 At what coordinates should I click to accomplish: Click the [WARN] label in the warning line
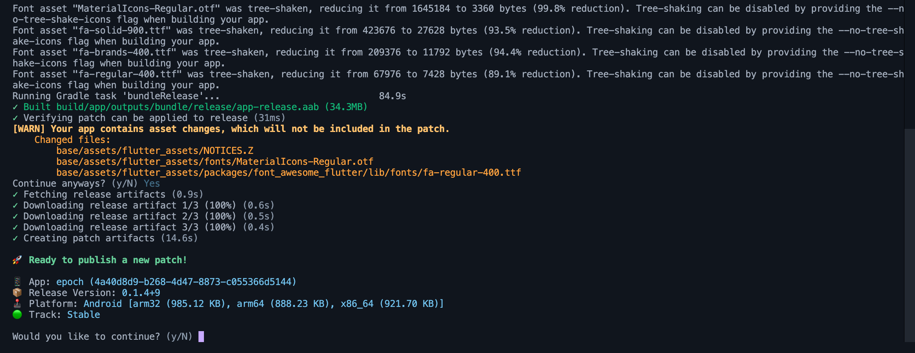pyautogui.click(x=29, y=129)
